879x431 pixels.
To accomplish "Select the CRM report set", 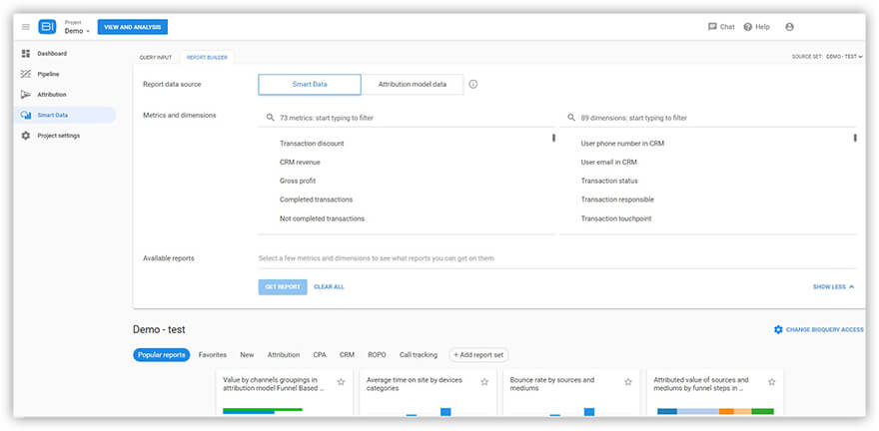I will tap(347, 355).
